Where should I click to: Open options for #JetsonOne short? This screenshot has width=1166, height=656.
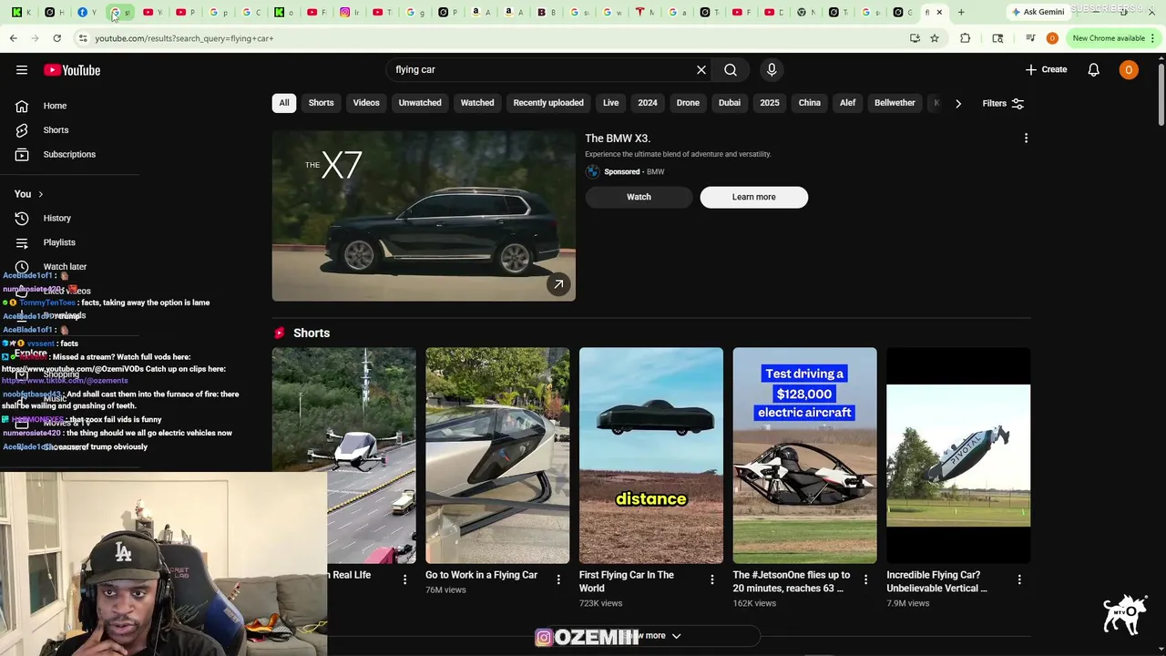pos(865,579)
